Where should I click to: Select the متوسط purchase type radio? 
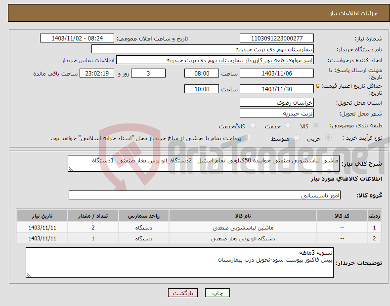[x=297, y=137]
